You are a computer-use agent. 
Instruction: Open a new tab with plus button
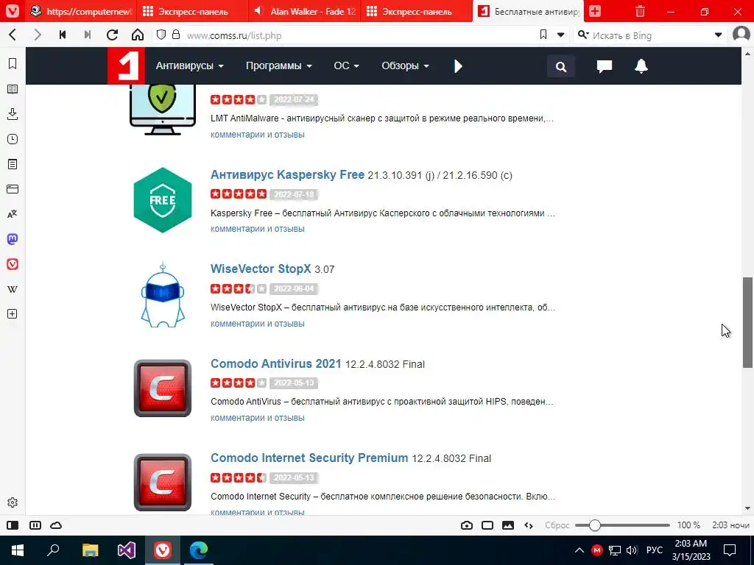tap(595, 11)
